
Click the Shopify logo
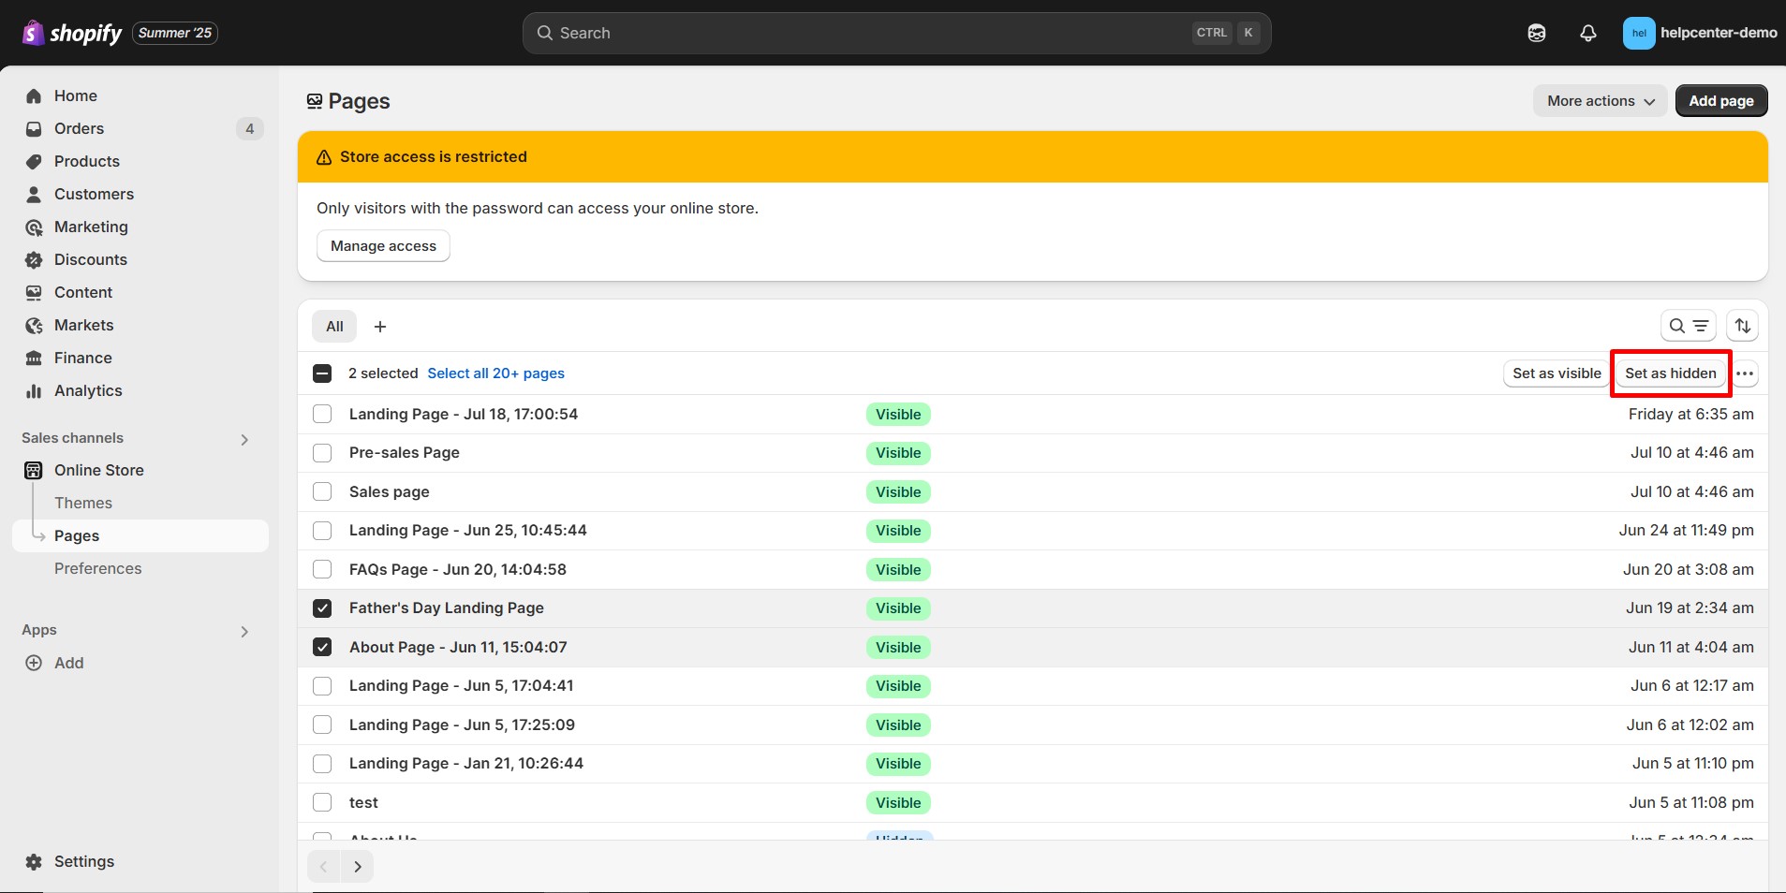tap(73, 33)
